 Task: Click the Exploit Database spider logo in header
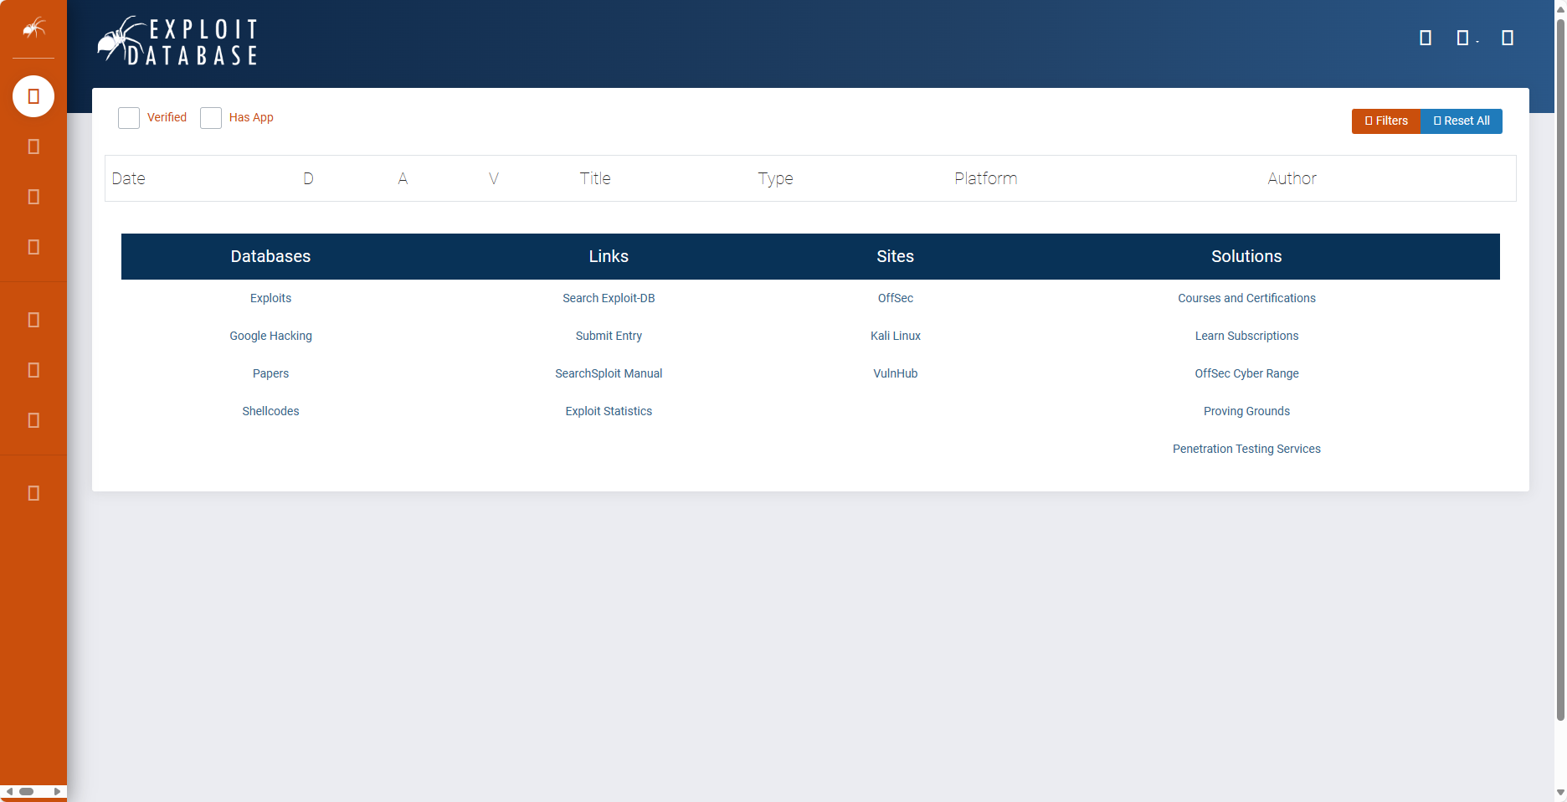177,41
